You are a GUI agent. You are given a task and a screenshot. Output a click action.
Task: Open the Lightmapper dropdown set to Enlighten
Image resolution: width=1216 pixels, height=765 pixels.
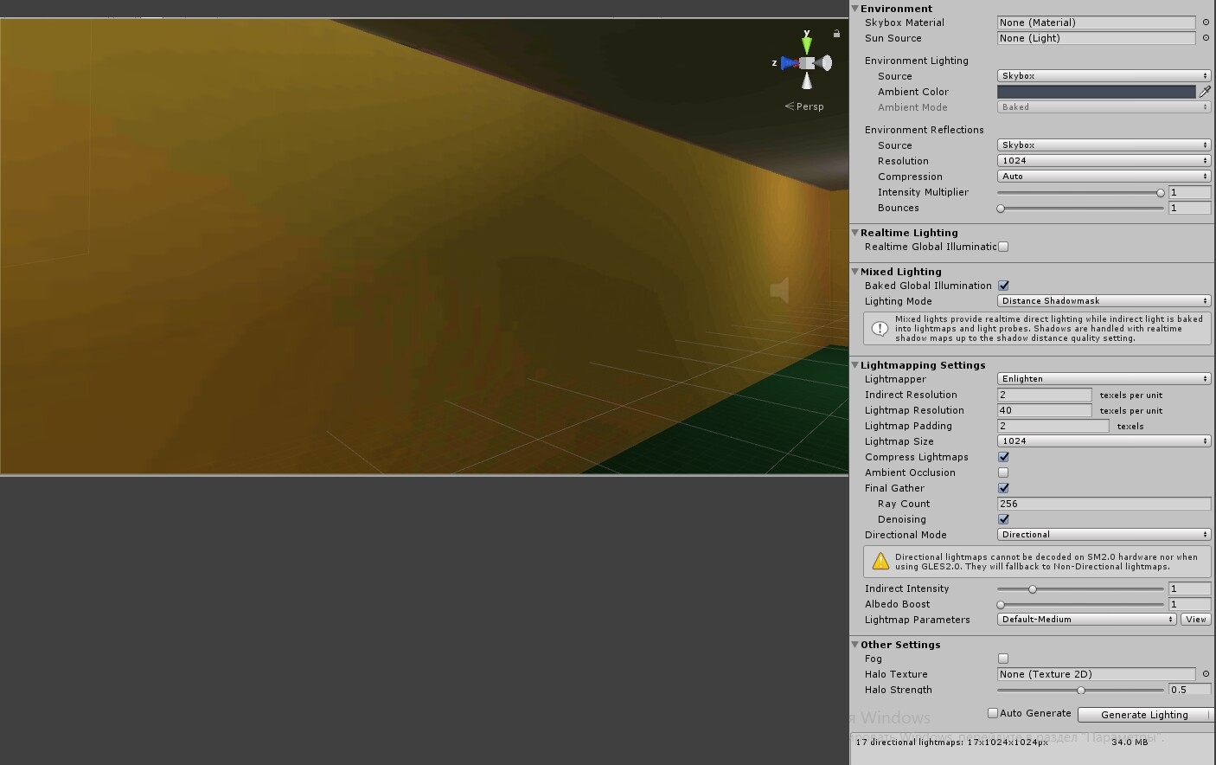point(1103,378)
